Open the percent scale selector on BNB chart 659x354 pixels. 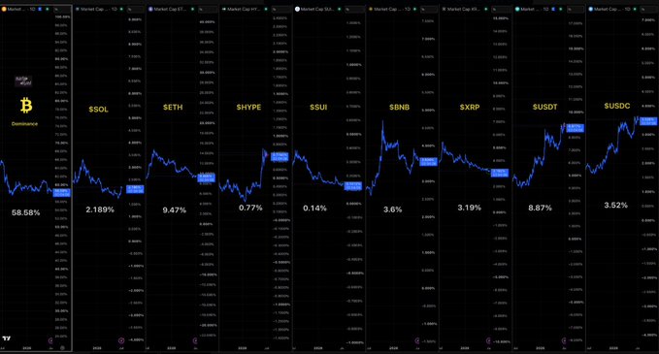click(429, 10)
